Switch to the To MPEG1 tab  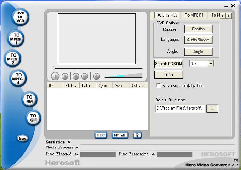tap(194, 15)
